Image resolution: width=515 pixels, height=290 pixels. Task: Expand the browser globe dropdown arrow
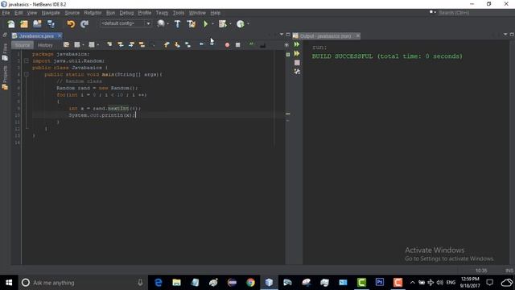pos(168,23)
